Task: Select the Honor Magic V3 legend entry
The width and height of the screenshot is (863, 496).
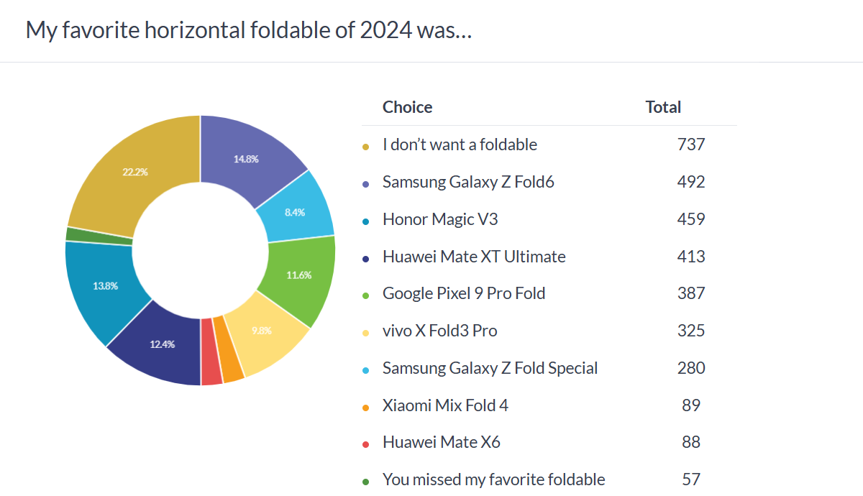Action: pos(439,219)
